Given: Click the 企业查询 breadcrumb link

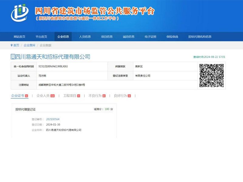Looking at the screenshot, I should (x=29, y=45).
